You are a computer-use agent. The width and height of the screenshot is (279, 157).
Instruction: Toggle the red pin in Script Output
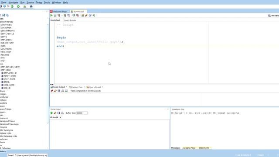point(52,91)
